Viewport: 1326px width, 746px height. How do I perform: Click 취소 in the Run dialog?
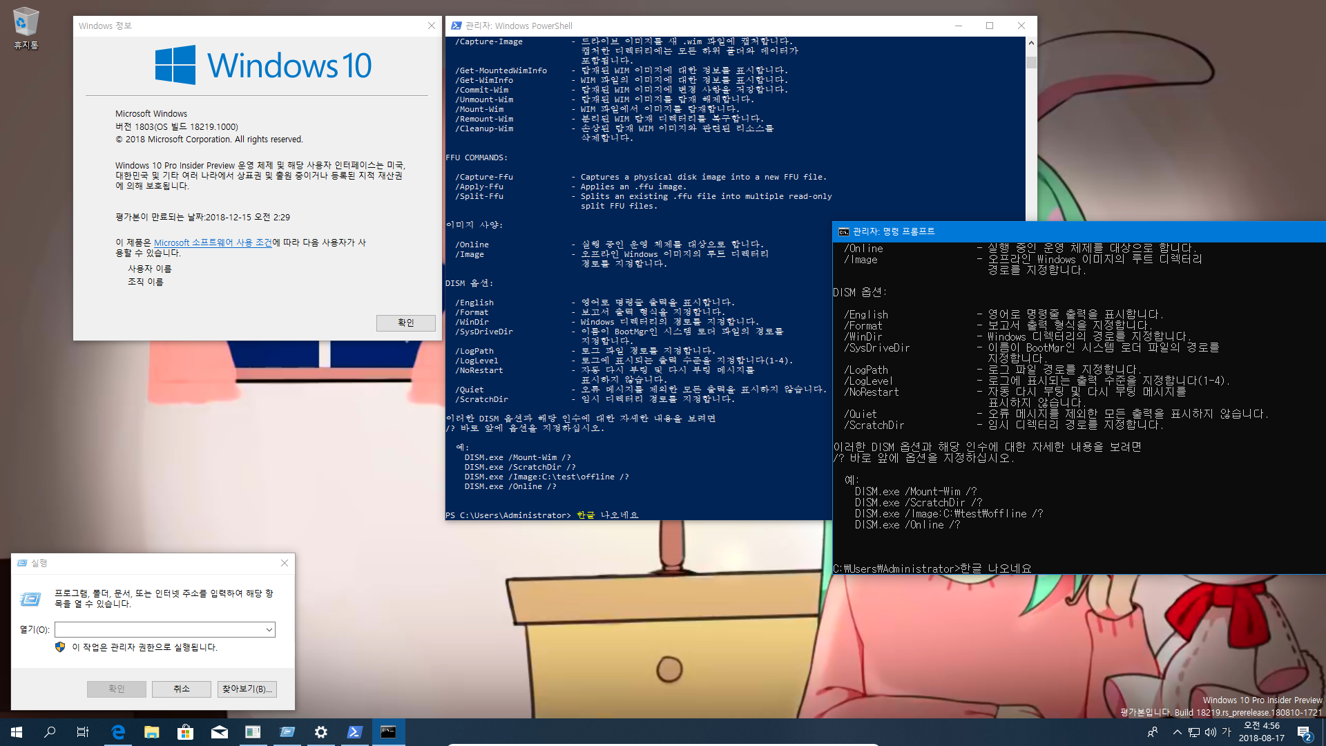click(182, 689)
